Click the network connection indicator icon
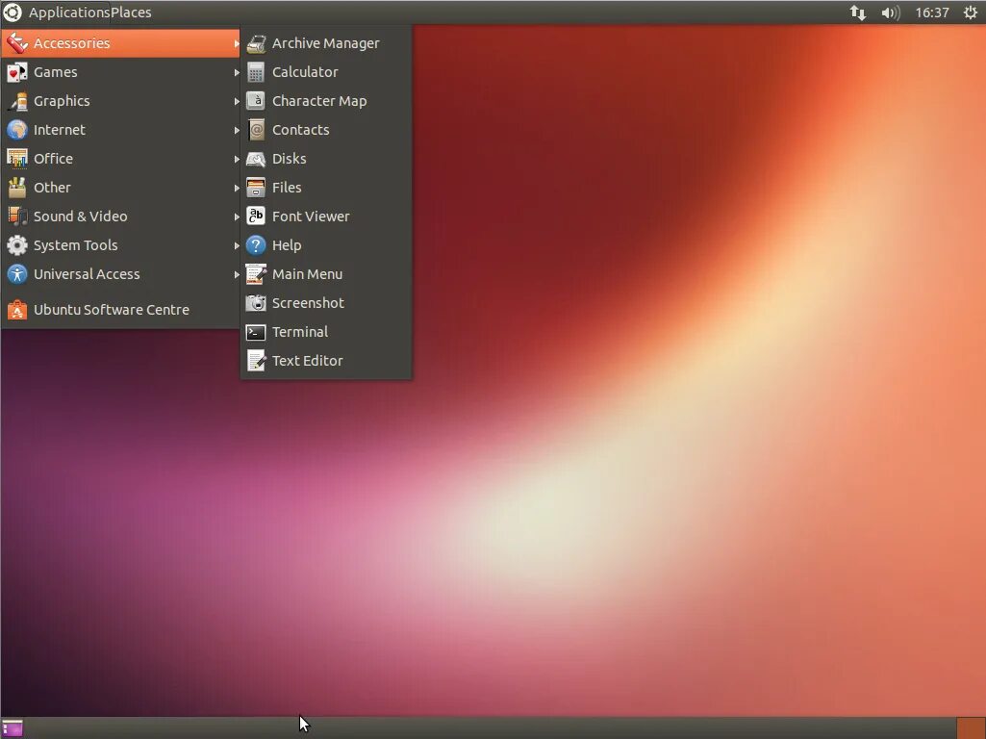Viewport: 986px width, 739px height. tap(858, 13)
